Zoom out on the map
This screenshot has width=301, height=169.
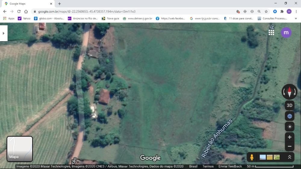290,146
